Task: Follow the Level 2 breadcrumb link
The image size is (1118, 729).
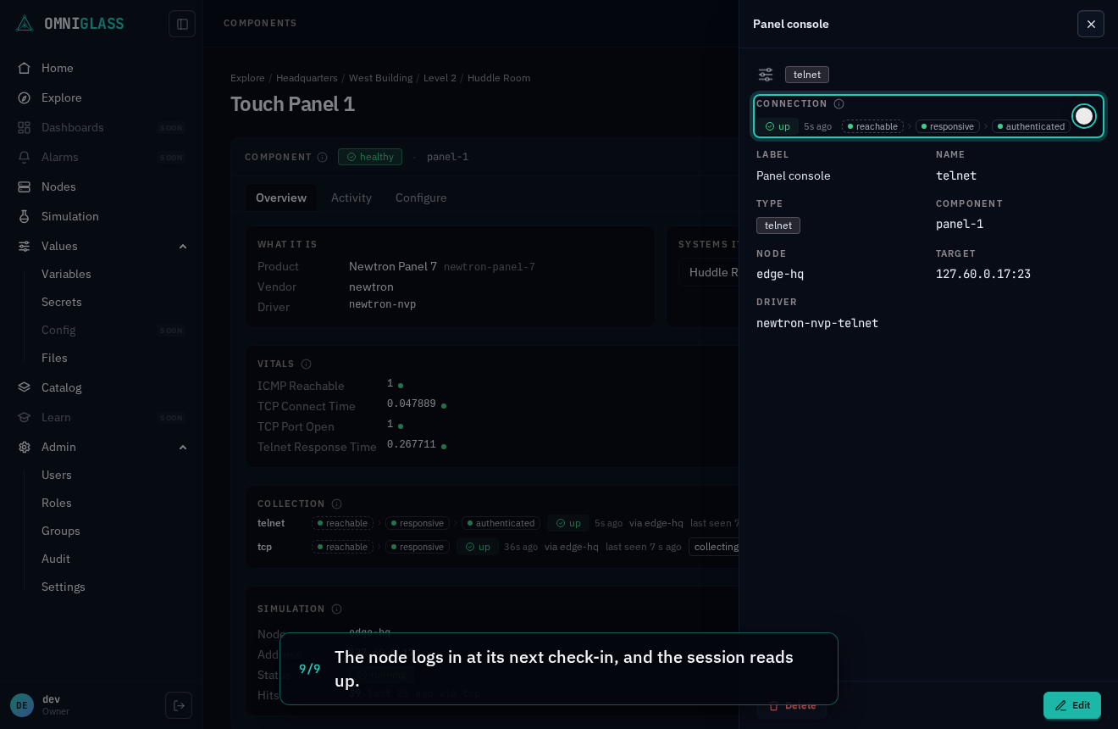Action: click(x=440, y=78)
